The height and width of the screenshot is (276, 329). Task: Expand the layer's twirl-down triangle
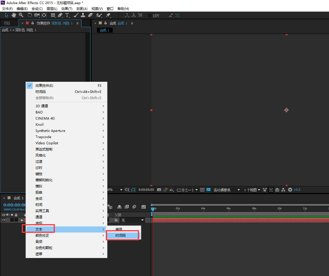[x=22, y=220]
